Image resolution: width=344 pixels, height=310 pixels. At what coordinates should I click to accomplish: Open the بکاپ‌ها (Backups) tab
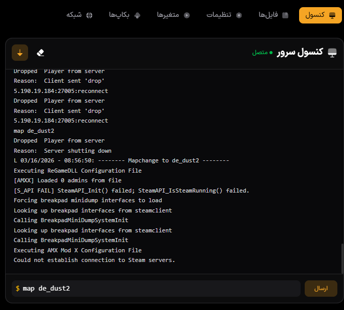pos(125,15)
